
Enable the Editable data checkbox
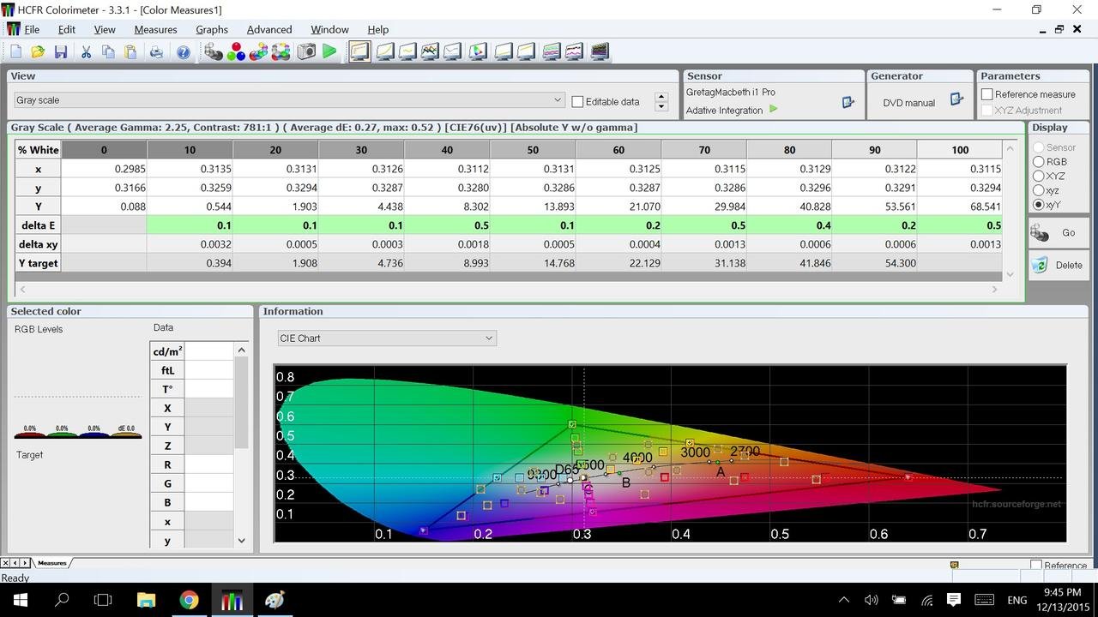pos(577,101)
